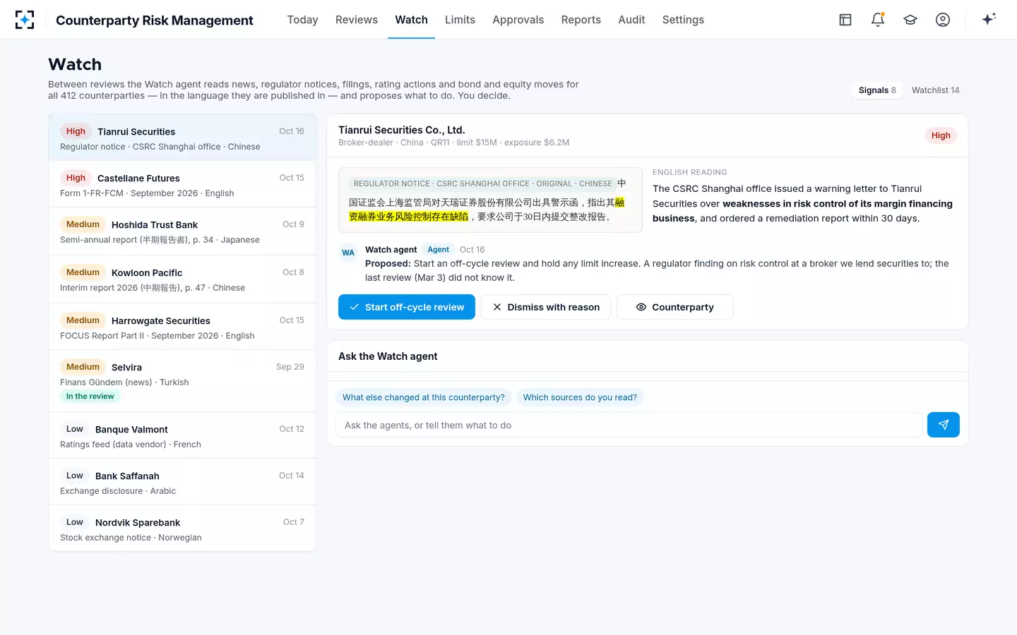Open the Reviews tab

(357, 20)
